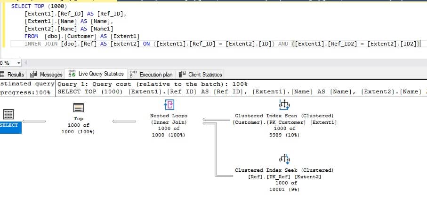The width and height of the screenshot is (427, 206).
Task: Click the [Customer].[PK_Customer] [Extent1] label
Action: tap(284, 122)
